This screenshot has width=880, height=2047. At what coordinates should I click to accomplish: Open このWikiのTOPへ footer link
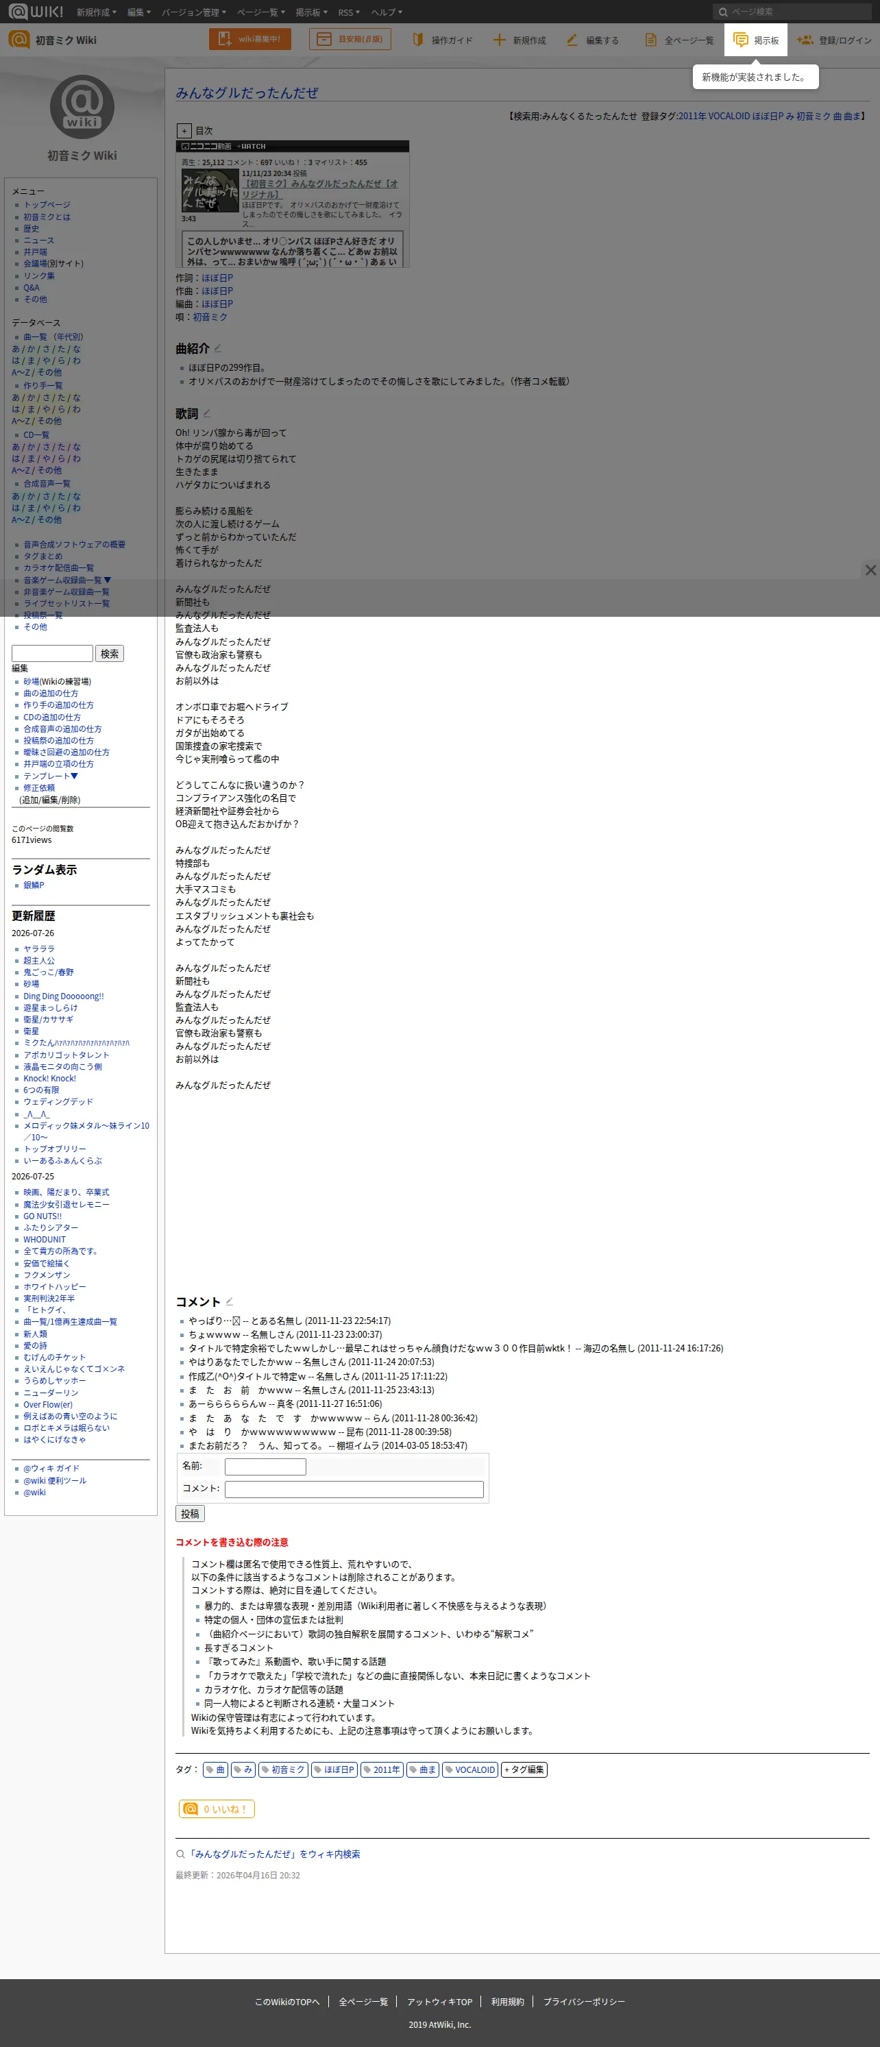click(x=287, y=2002)
